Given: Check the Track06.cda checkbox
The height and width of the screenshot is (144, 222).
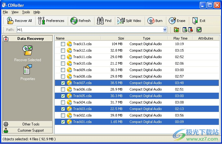Looking at the screenshot, I should click(x=63, y=89).
